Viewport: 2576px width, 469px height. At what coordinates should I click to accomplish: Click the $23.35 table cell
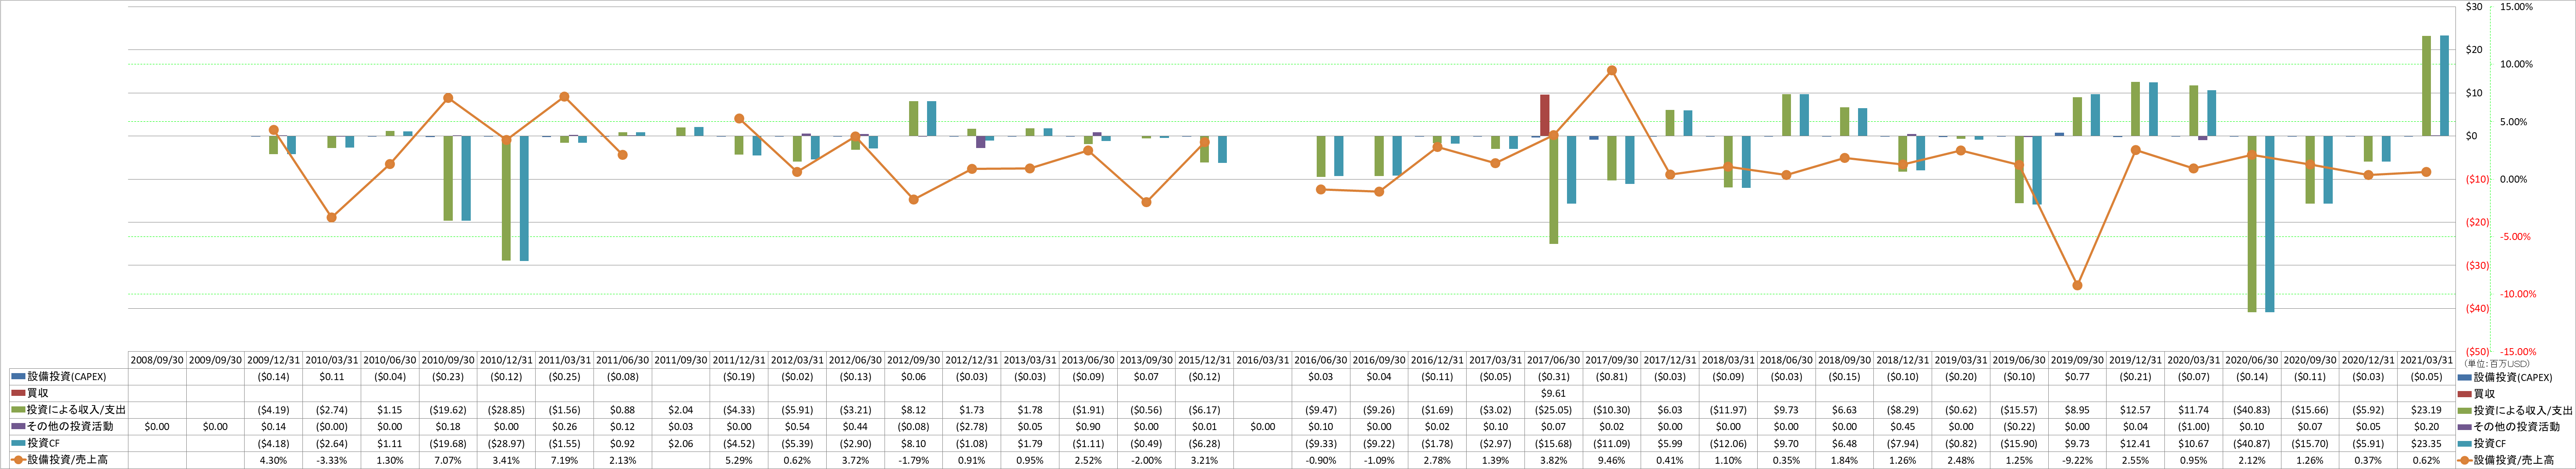(x=2426, y=443)
